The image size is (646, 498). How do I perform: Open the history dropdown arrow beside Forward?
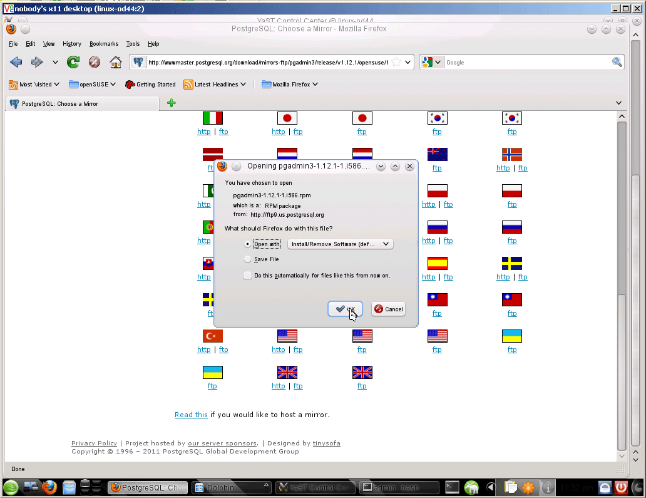(55, 62)
